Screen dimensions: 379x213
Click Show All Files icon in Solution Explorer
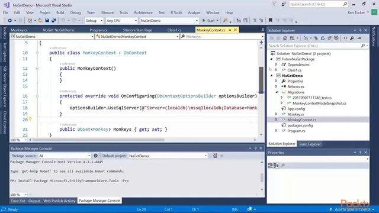(336, 38)
